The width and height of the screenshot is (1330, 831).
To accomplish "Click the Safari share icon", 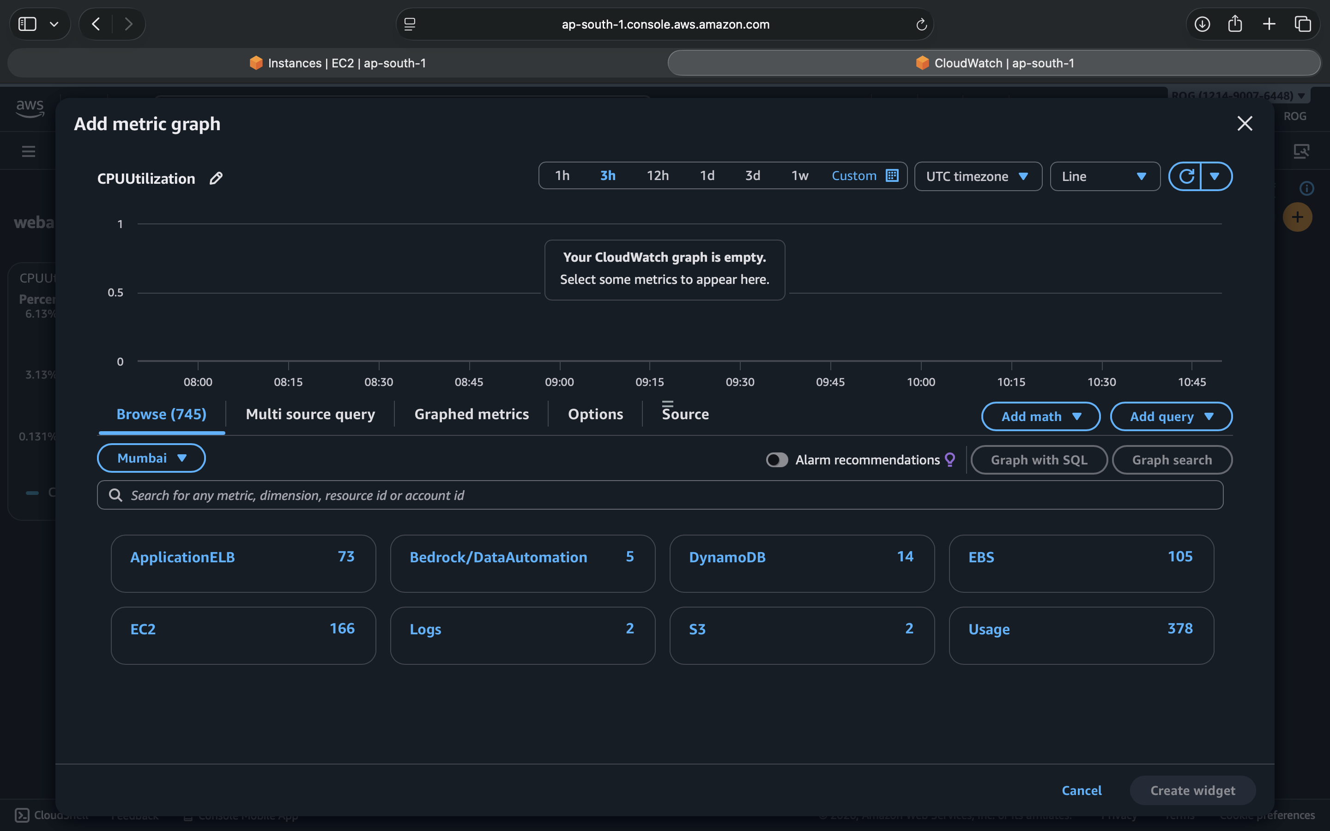I will tap(1235, 24).
